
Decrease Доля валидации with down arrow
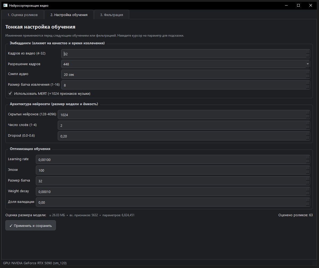(308, 204)
